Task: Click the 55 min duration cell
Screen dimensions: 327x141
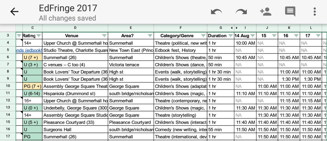Action: click(221, 130)
